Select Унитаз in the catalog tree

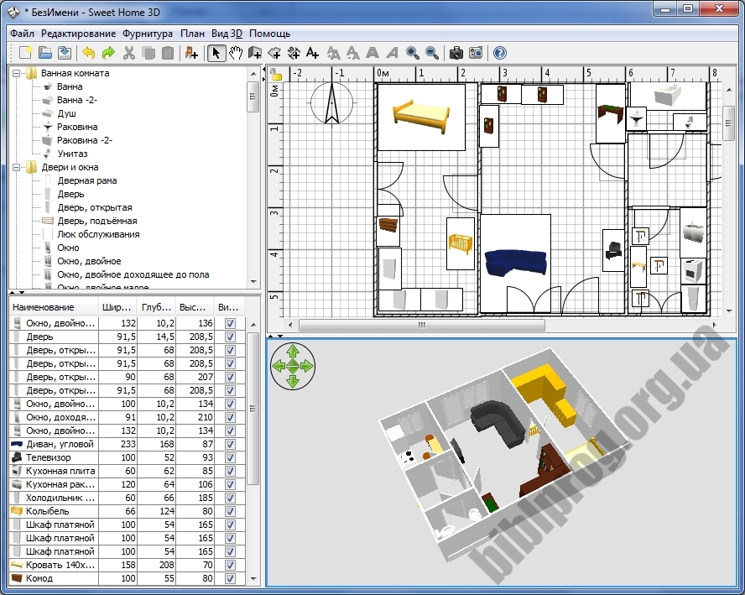click(72, 154)
